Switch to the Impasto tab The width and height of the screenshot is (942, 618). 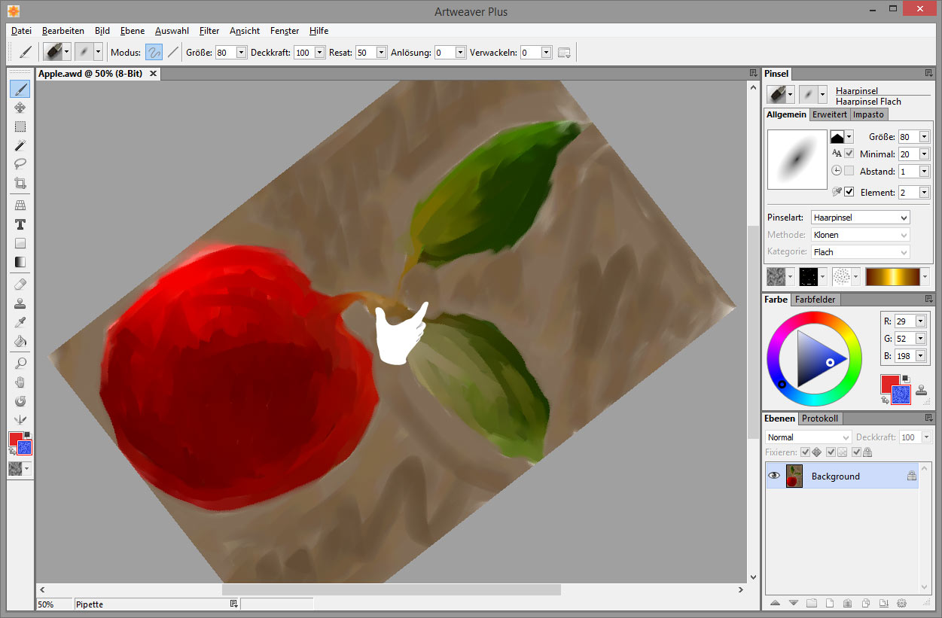(x=869, y=114)
